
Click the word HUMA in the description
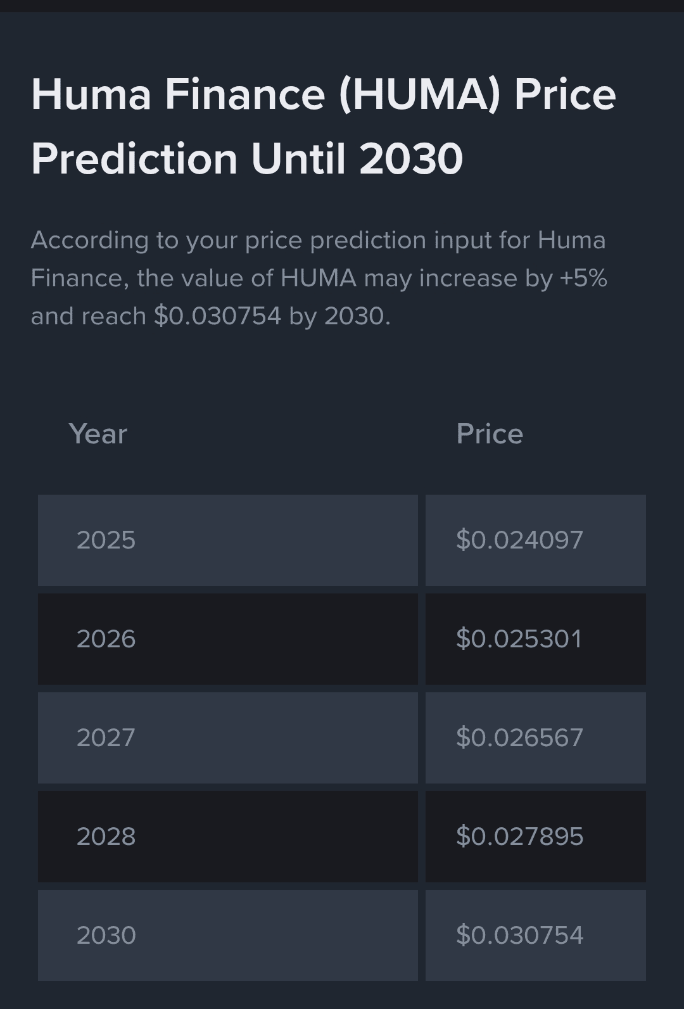319,278
